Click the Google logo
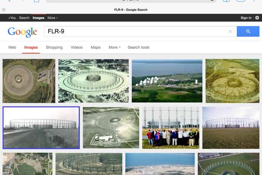 click(22, 32)
